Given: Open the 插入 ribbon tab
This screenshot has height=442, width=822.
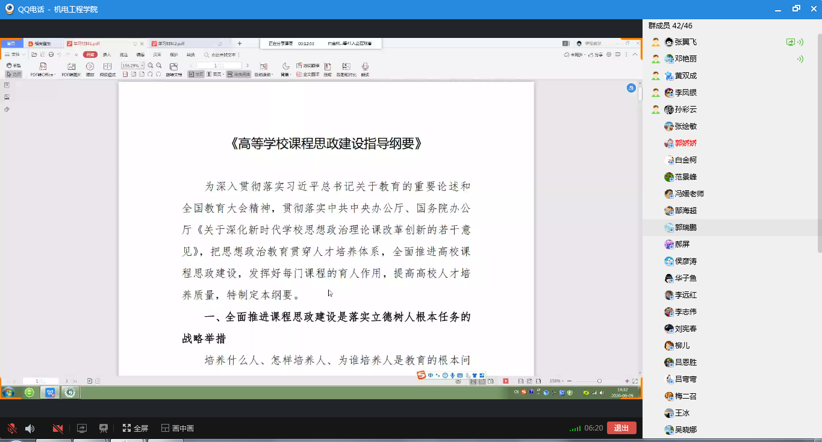Looking at the screenshot, I should (x=107, y=55).
